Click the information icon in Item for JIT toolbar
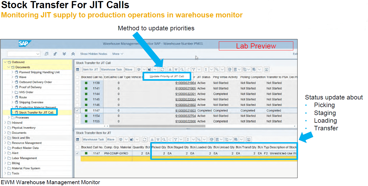Viewport: 368px width, 186px height. (x=249, y=139)
